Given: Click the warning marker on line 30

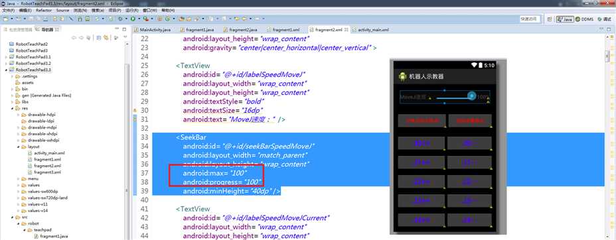Looking at the screenshot, I should (x=135, y=111).
